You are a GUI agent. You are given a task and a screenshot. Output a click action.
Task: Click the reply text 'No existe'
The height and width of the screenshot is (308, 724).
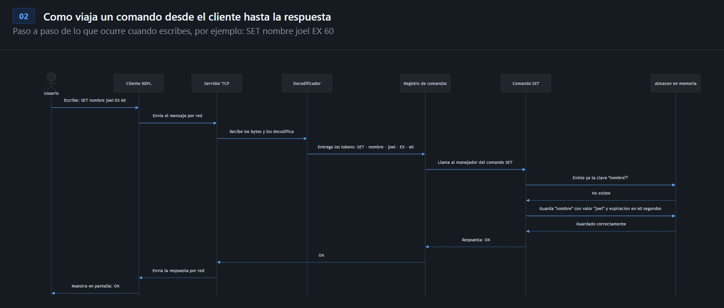point(601,193)
